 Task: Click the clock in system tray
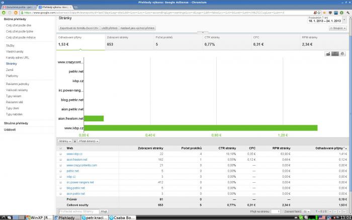346,217
